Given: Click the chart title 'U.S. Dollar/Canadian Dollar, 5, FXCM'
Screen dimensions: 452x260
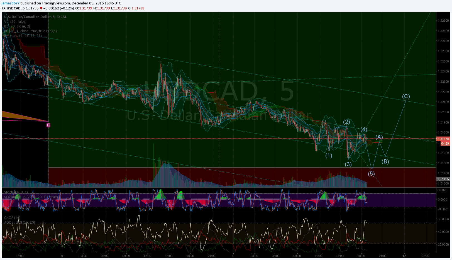Looking at the screenshot, I should pos(35,17).
